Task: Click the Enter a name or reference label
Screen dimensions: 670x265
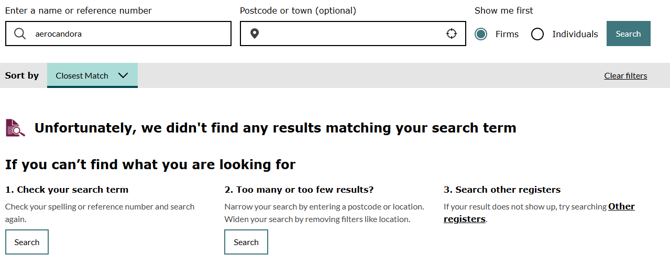Action: click(79, 10)
